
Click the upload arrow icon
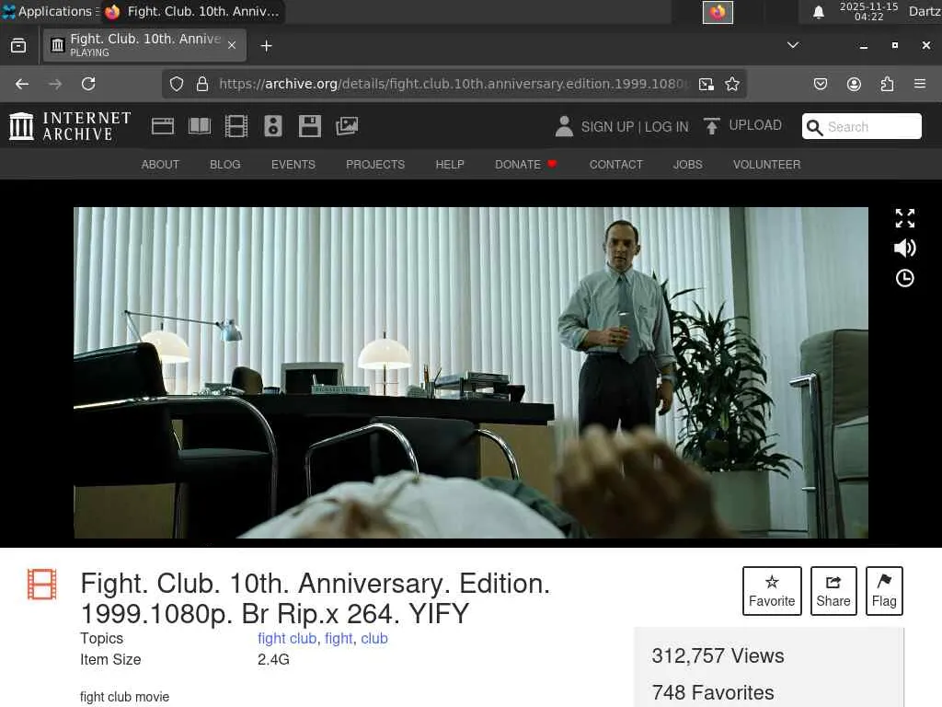[x=711, y=126]
